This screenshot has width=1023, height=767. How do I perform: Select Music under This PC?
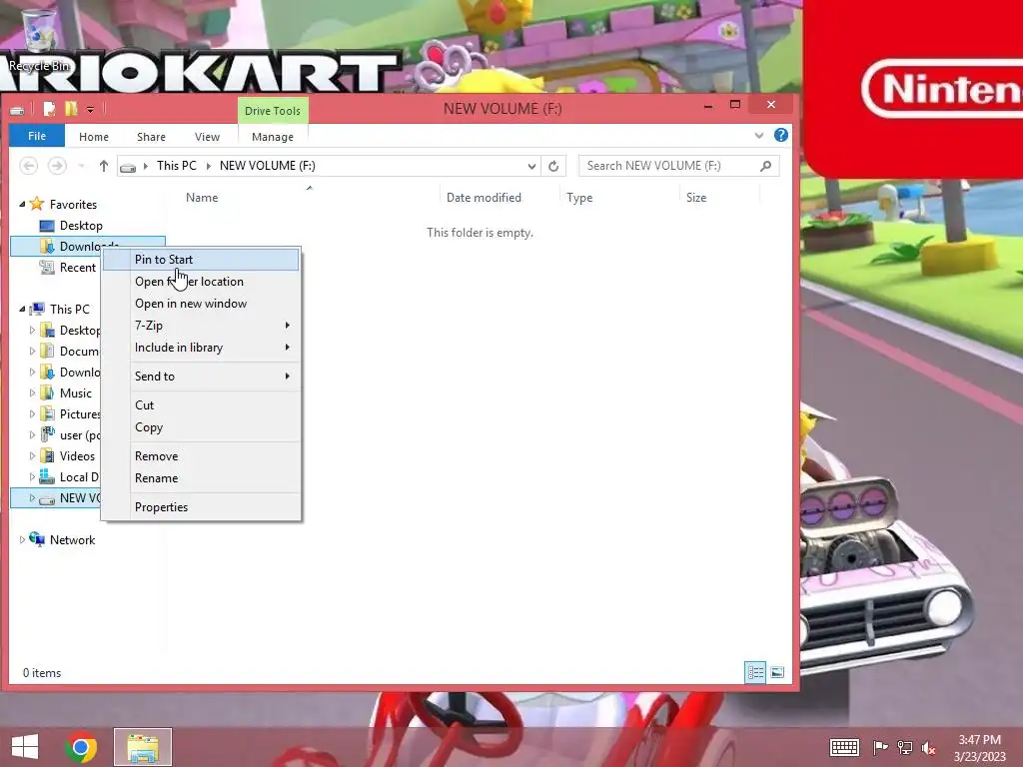click(75, 393)
